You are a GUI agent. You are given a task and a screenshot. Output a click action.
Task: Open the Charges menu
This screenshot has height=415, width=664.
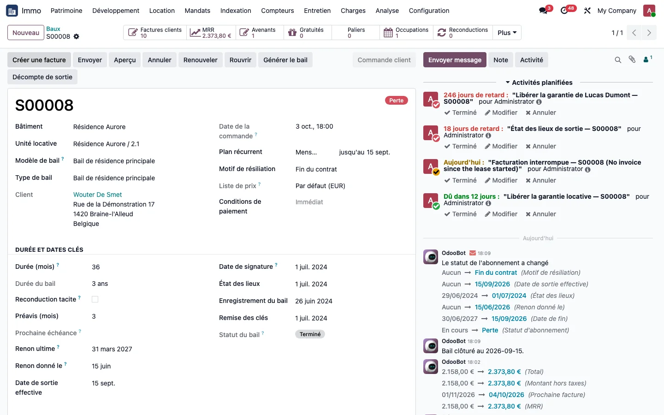tap(353, 11)
